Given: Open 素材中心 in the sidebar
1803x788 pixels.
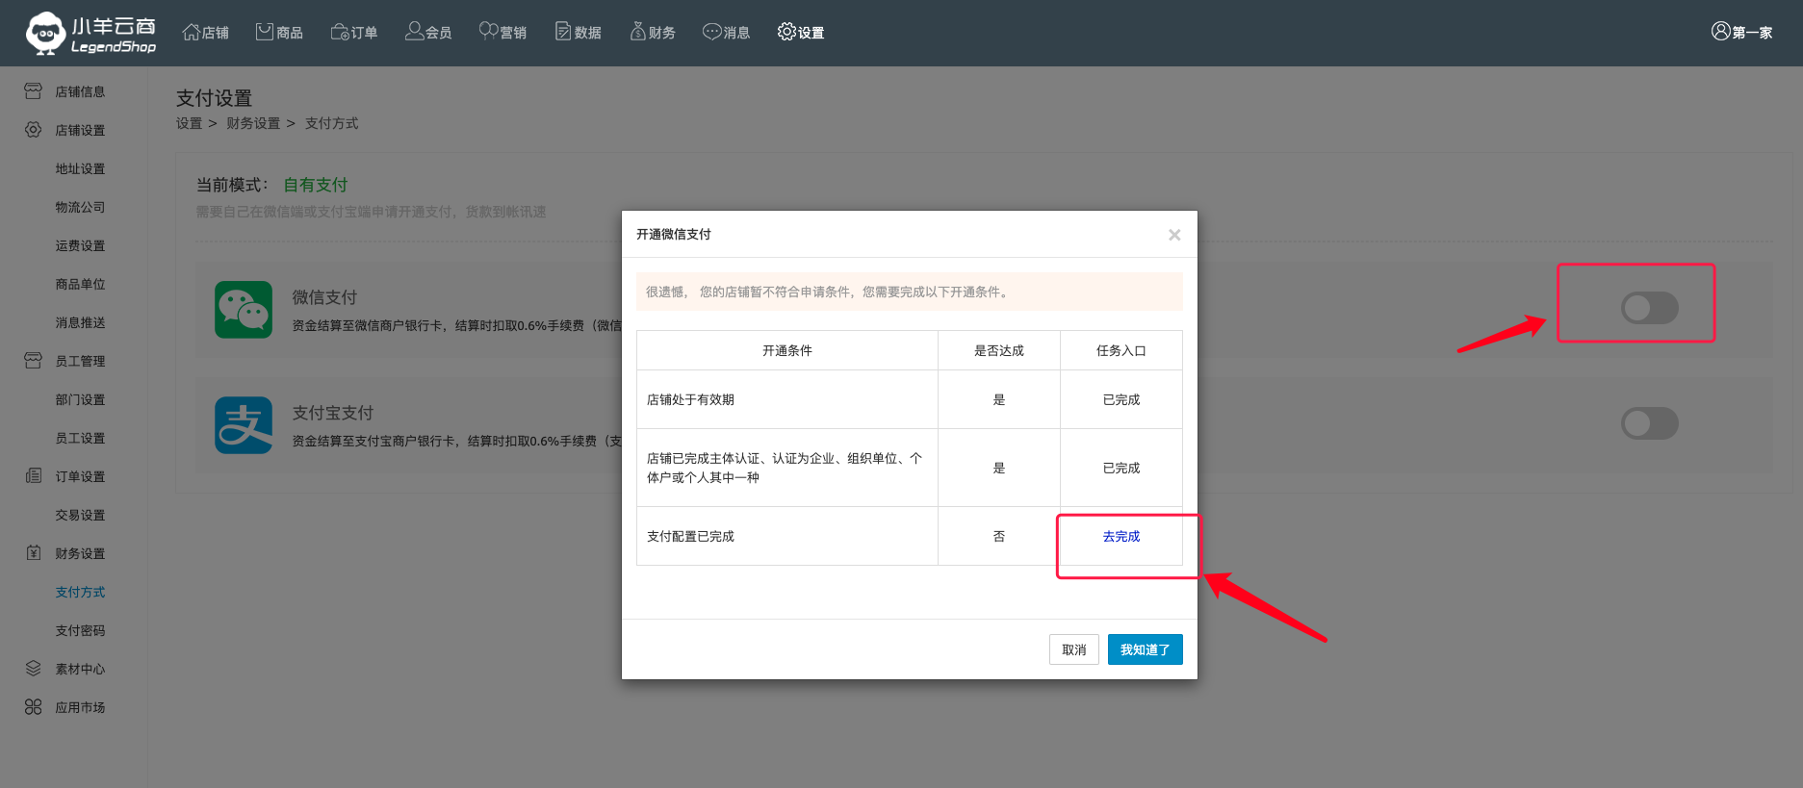Looking at the screenshot, I should 80,669.
